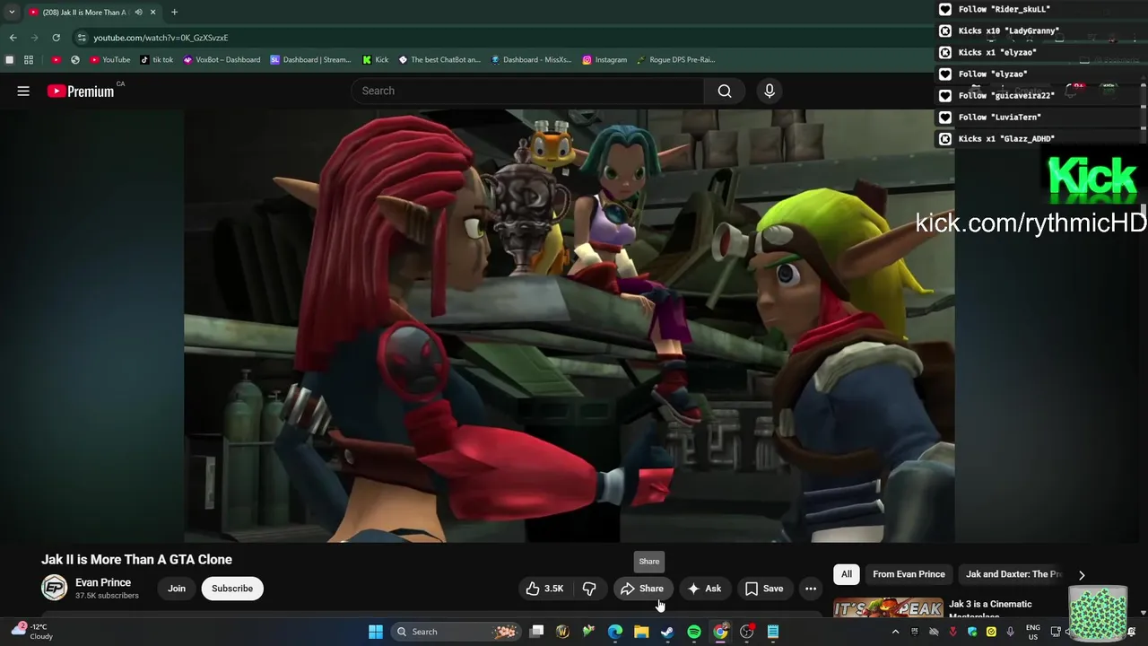The image size is (1148, 646).
Task: Open the YouTube hamburger guide menu
Action: click(x=23, y=91)
